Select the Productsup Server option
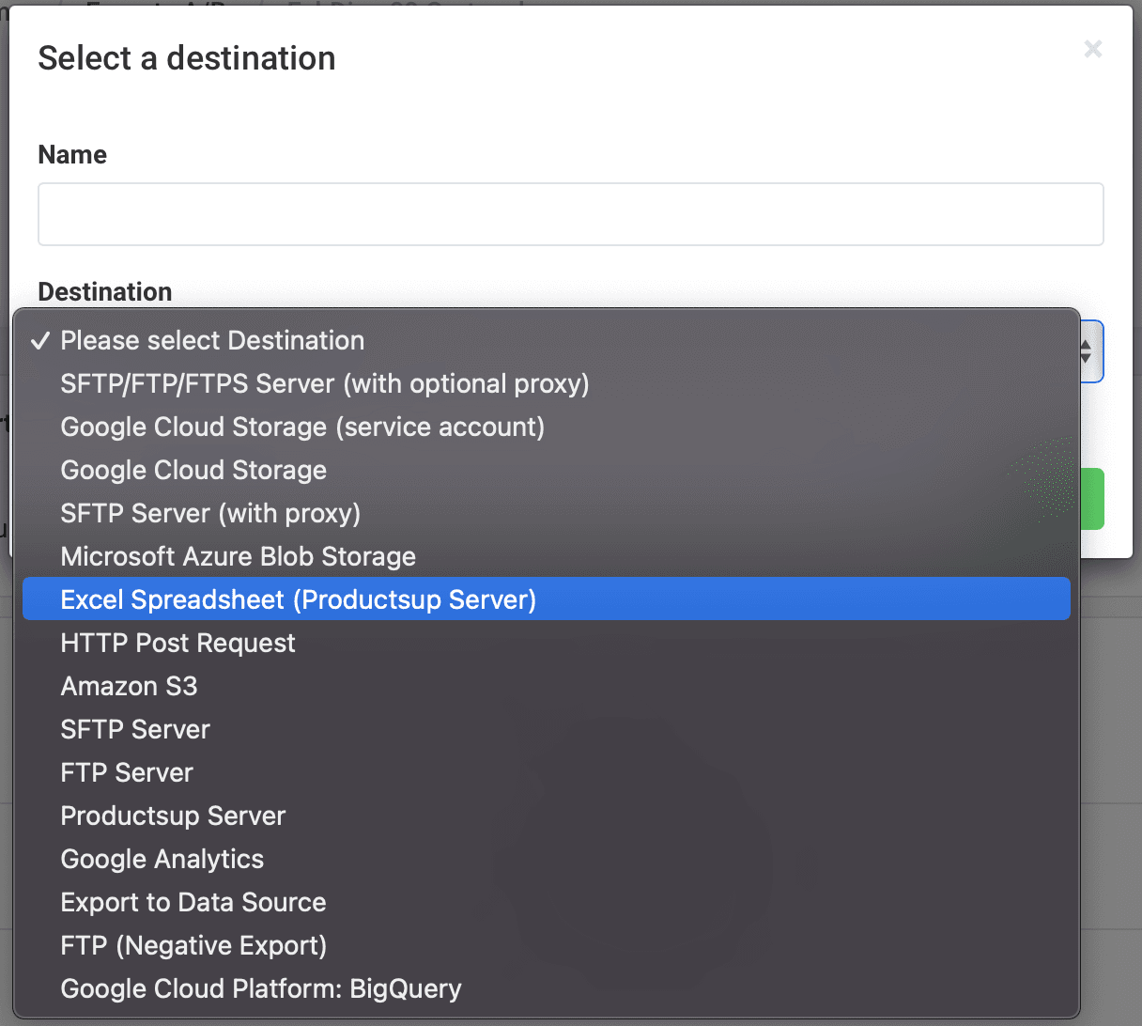1142x1026 pixels. coord(173,816)
